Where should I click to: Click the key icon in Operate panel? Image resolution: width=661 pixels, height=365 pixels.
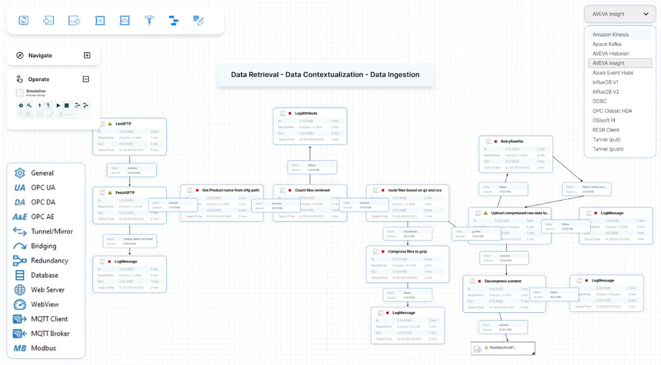pyautogui.click(x=29, y=105)
